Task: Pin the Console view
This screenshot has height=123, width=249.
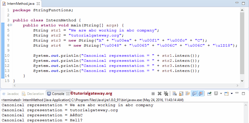Action: click(x=209, y=94)
